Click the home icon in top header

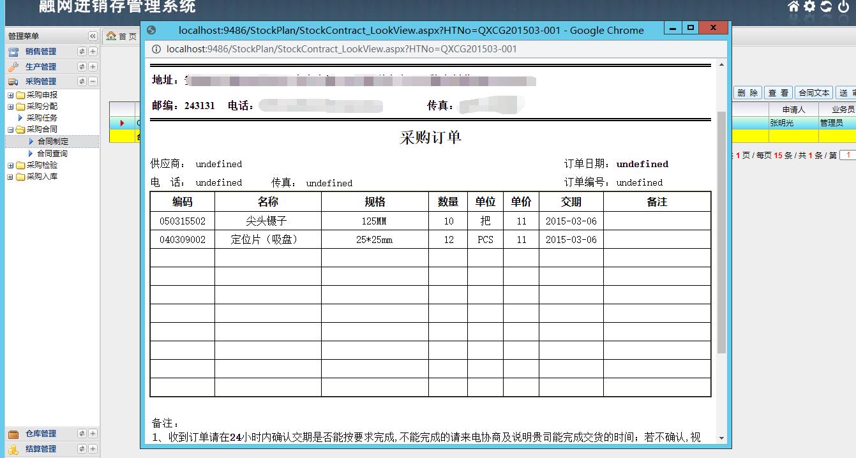(793, 7)
